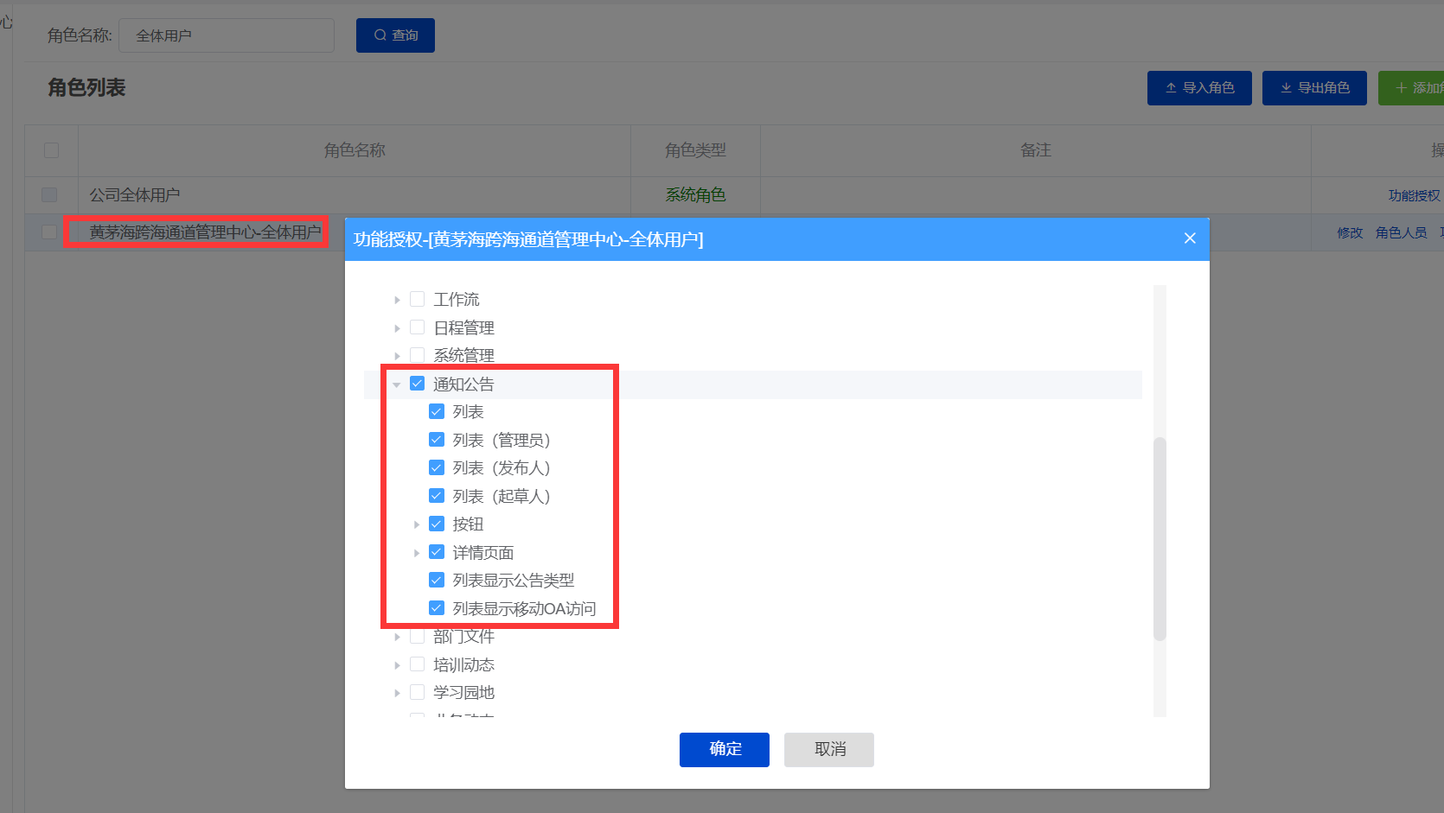Click the 系统角色 type cell
Viewport: 1444px width, 813px height.
[695, 195]
